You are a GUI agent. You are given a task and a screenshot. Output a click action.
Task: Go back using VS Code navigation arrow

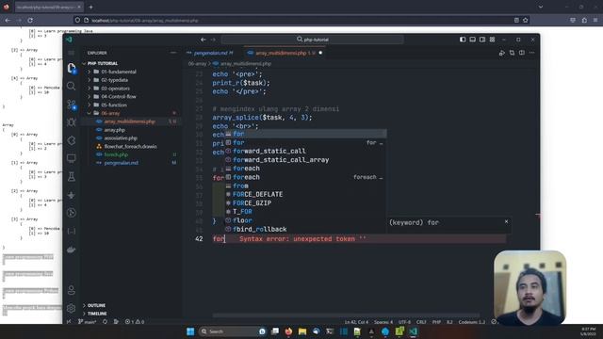(204, 40)
